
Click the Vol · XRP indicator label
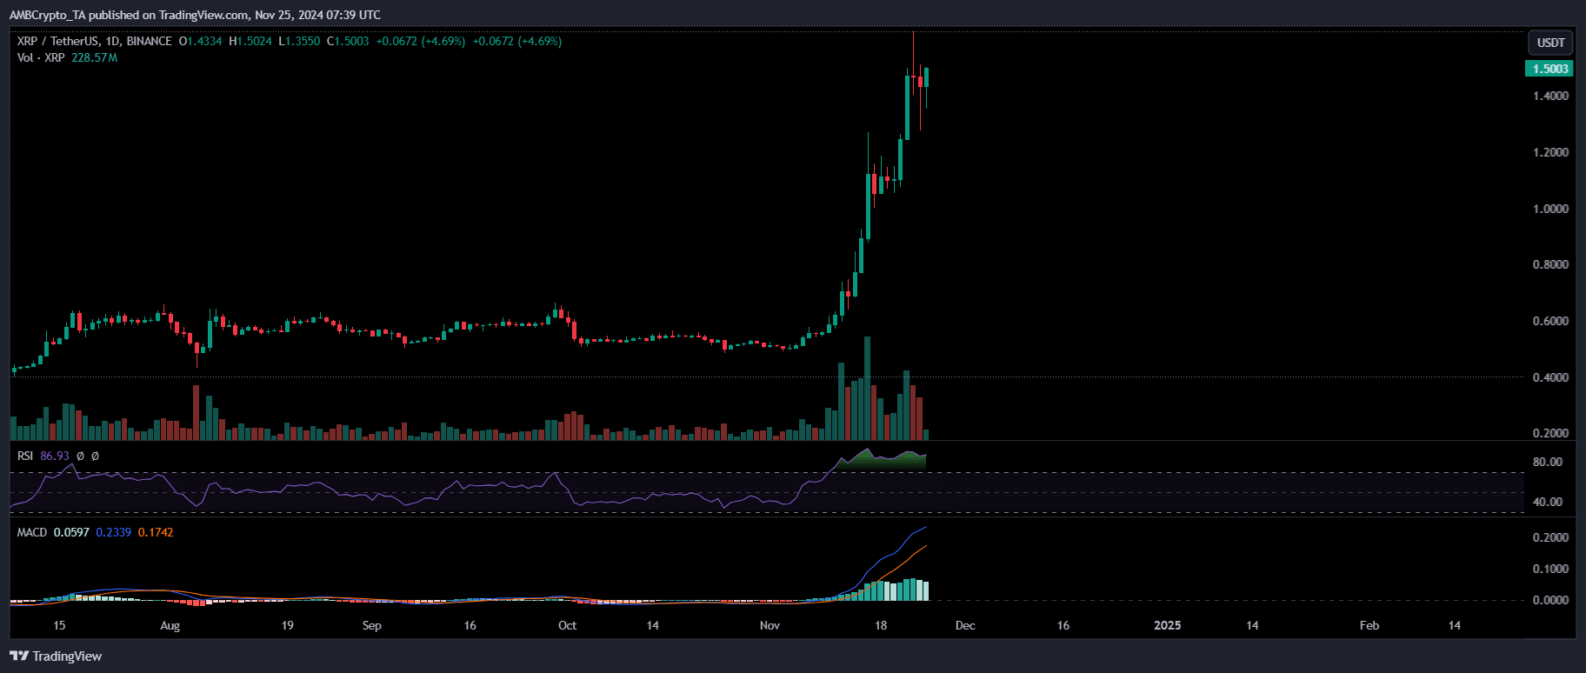pyautogui.click(x=41, y=57)
